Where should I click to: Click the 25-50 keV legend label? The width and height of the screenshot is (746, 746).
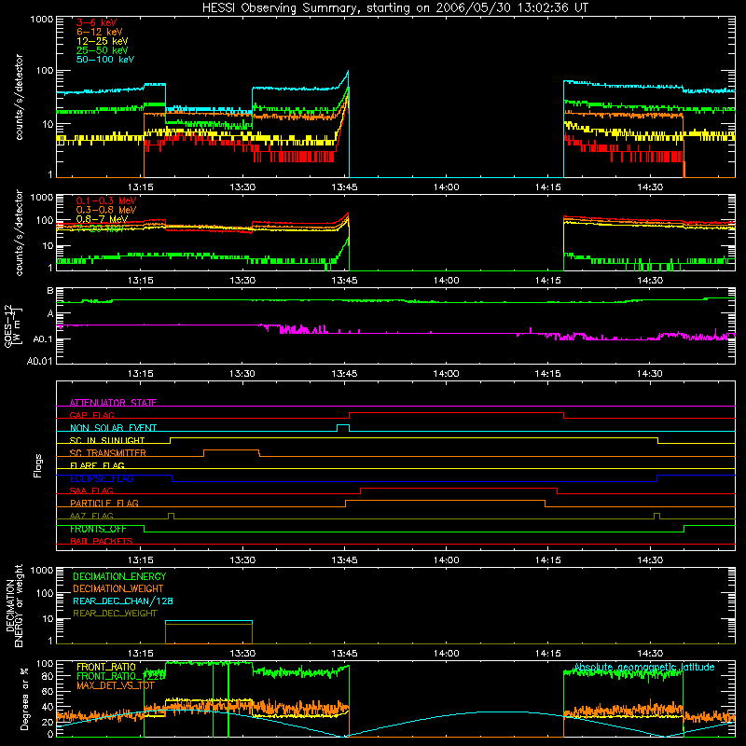(x=103, y=50)
